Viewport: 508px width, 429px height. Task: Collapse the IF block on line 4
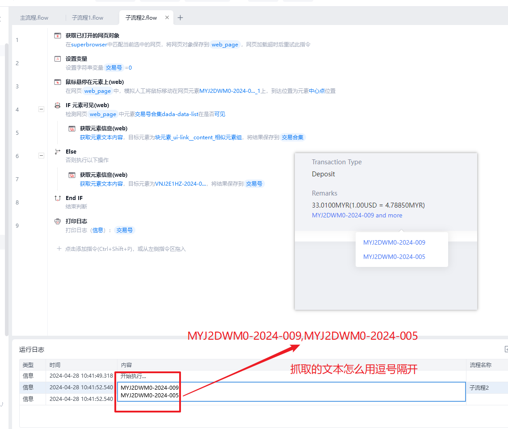coord(41,109)
